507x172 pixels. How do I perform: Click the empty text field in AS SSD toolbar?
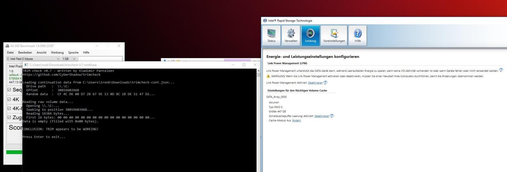(x=100, y=59)
